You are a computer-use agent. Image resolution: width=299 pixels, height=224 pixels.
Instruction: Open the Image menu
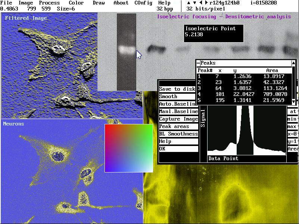click(26, 3)
